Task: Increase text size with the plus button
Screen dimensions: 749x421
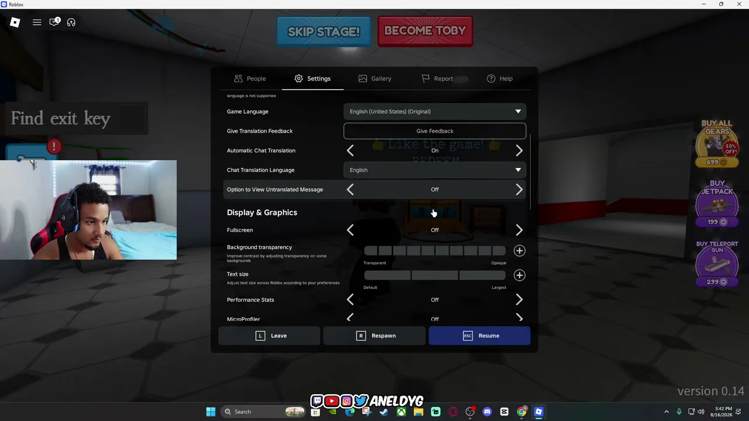Action: (519, 275)
